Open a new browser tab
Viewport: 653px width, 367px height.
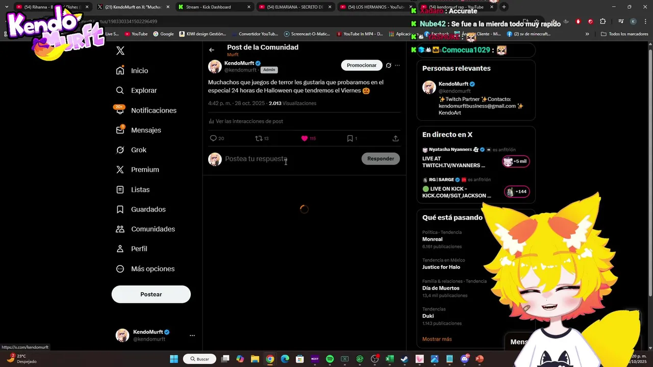504,7
